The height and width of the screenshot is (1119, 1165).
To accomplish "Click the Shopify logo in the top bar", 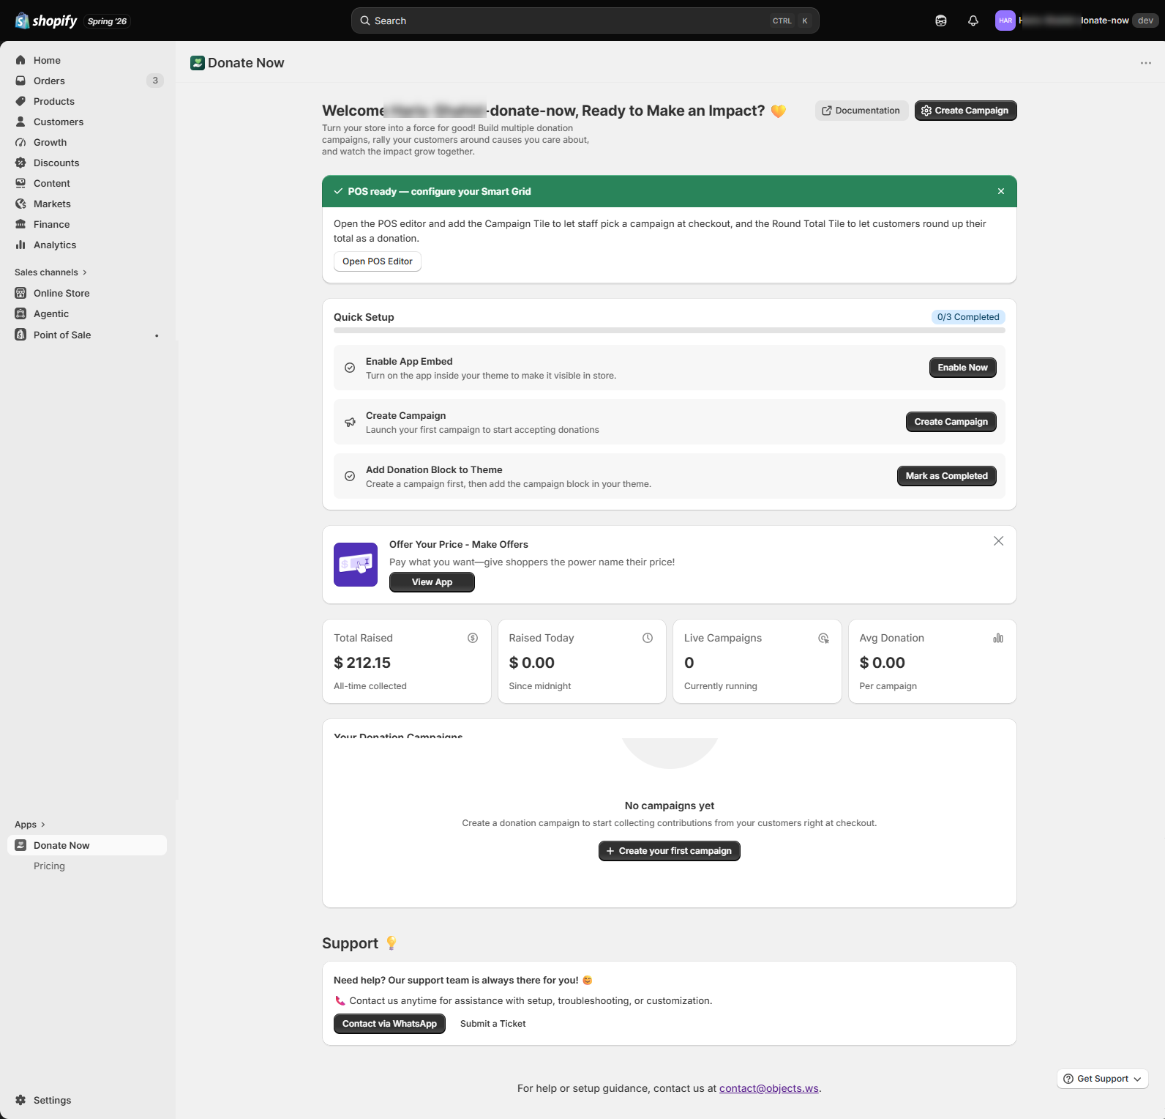I will coord(46,21).
